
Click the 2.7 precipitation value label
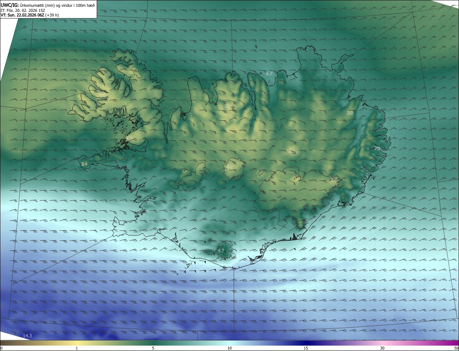[x=334, y=180]
